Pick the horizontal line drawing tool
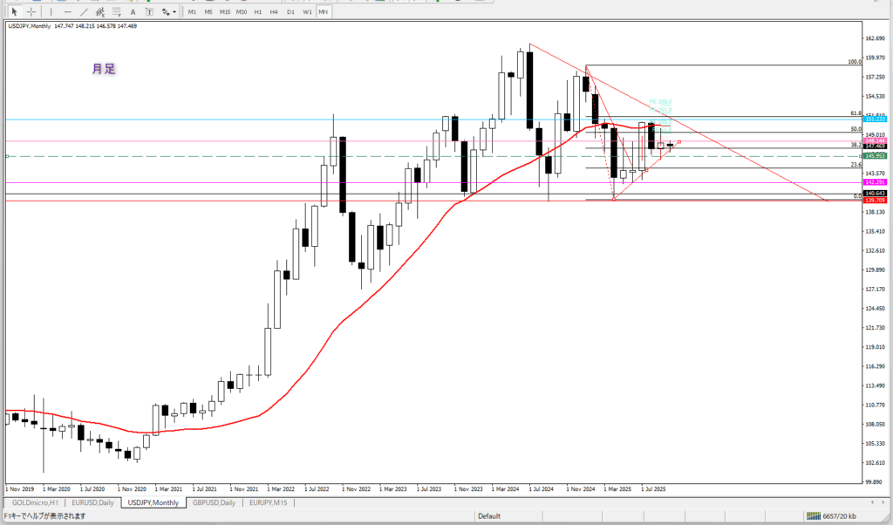The height and width of the screenshot is (525, 893). coord(68,11)
